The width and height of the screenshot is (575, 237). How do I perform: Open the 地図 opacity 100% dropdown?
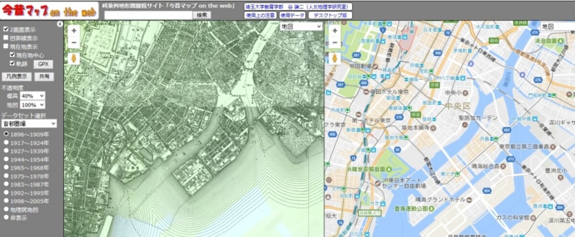(x=33, y=105)
